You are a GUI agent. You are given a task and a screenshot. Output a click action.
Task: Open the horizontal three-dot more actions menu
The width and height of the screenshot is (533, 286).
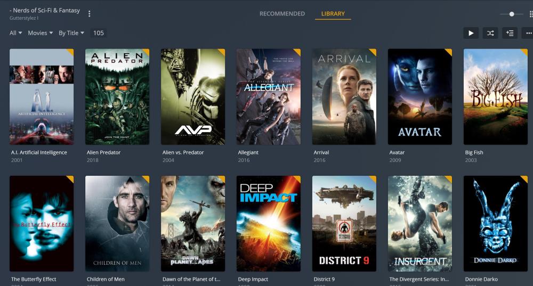pyautogui.click(x=529, y=33)
